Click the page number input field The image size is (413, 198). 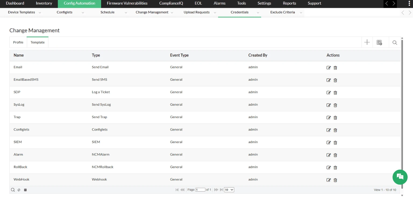200,190
